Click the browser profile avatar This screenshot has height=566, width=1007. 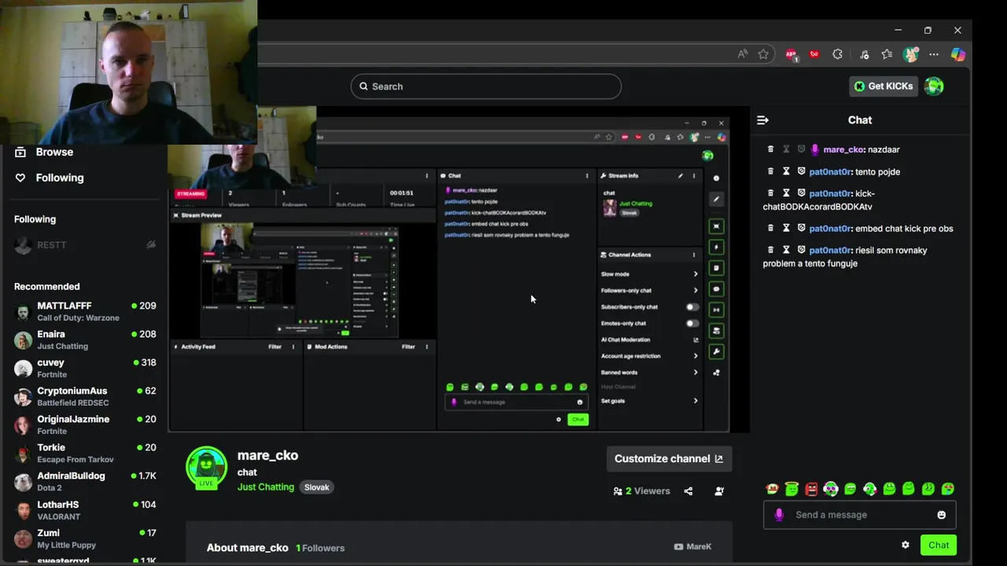(911, 54)
